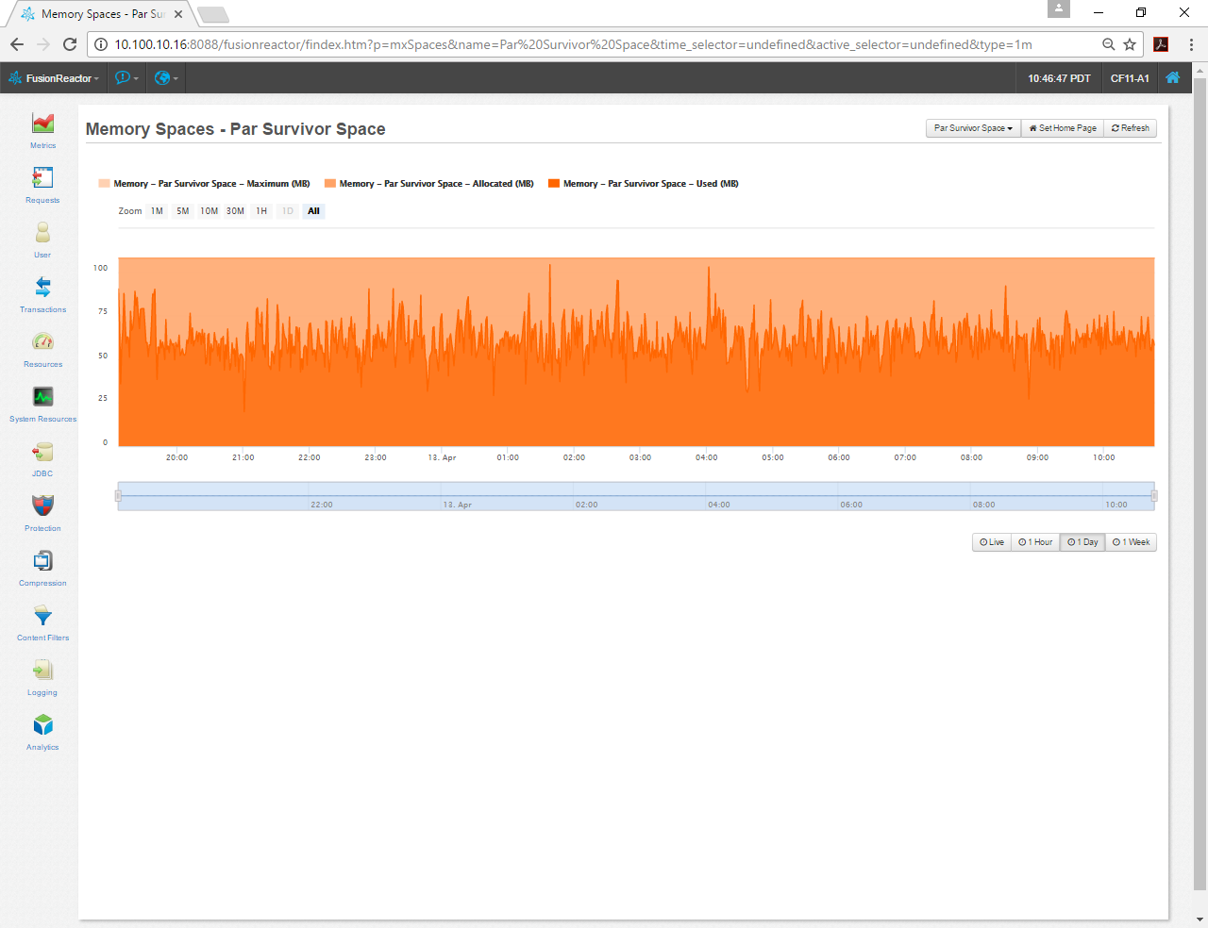Image resolution: width=1208 pixels, height=928 pixels.
Task: Open the Protection shield icon
Action: coord(42,505)
